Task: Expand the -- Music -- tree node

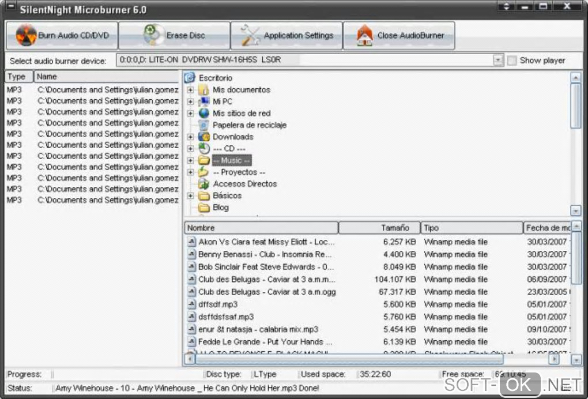Action: (x=190, y=160)
